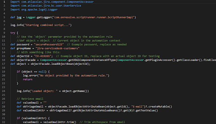Click 'getObjectAttributeValueBeans()' call
The image size is (216, 124).
97,110
